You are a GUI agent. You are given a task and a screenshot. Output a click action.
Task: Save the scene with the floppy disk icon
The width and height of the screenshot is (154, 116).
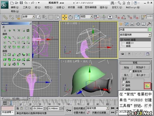tap(21, 3)
